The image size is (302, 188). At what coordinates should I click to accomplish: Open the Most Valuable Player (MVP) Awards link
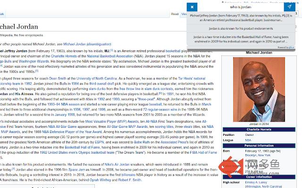click(112, 121)
